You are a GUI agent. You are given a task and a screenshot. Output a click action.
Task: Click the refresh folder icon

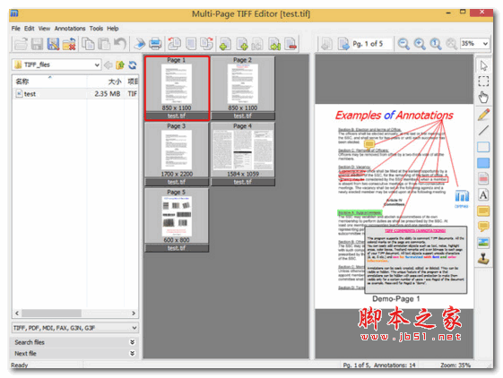133,65
